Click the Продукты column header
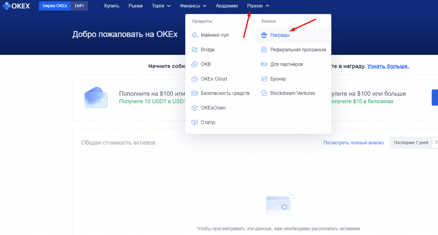This screenshot has height=235, width=438. point(202,21)
